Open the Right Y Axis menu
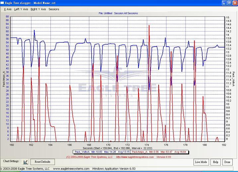The width and height of the screenshot is (238, 172). [38, 9]
